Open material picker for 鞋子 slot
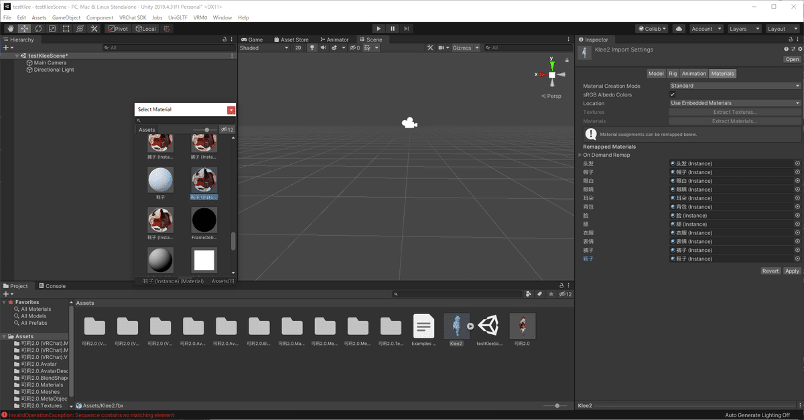 click(798, 259)
